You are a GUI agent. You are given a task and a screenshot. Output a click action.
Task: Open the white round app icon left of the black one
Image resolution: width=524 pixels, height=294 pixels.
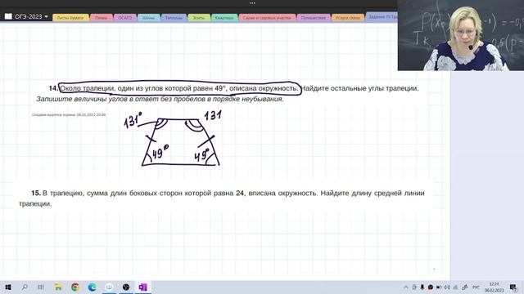pyautogui.click(x=109, y=287)
